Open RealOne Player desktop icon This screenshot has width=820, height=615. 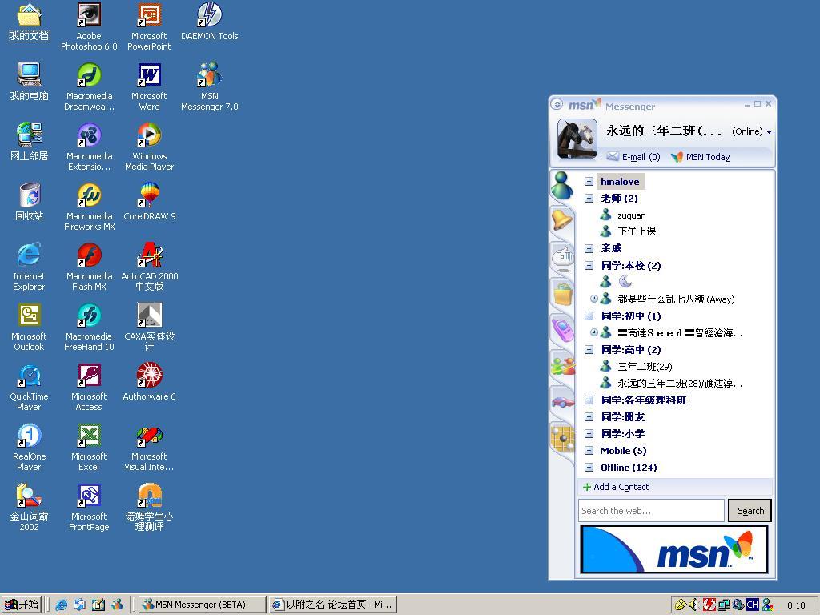coord(29,448)
